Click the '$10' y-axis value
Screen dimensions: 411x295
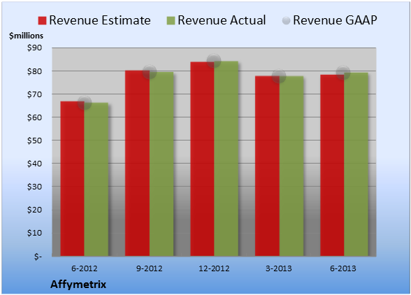tap(34, 233)
